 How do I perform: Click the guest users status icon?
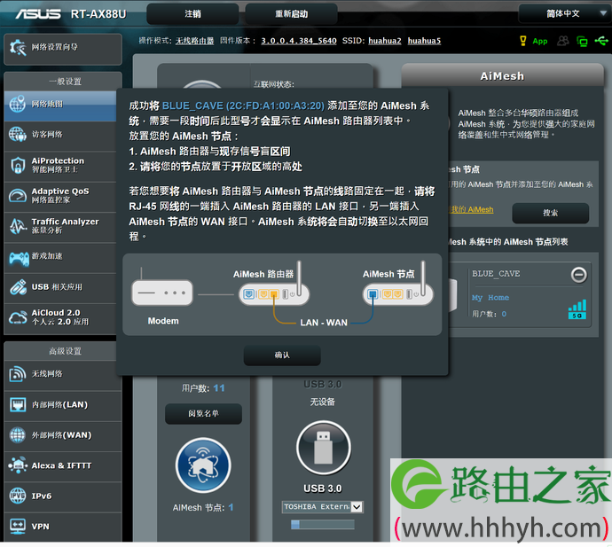tap(563, 41)
